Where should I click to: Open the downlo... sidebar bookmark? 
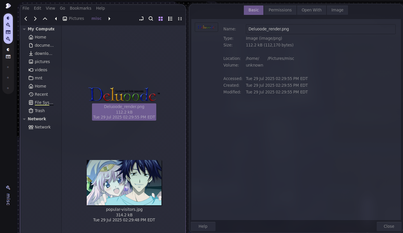click(x=41, y=53)
